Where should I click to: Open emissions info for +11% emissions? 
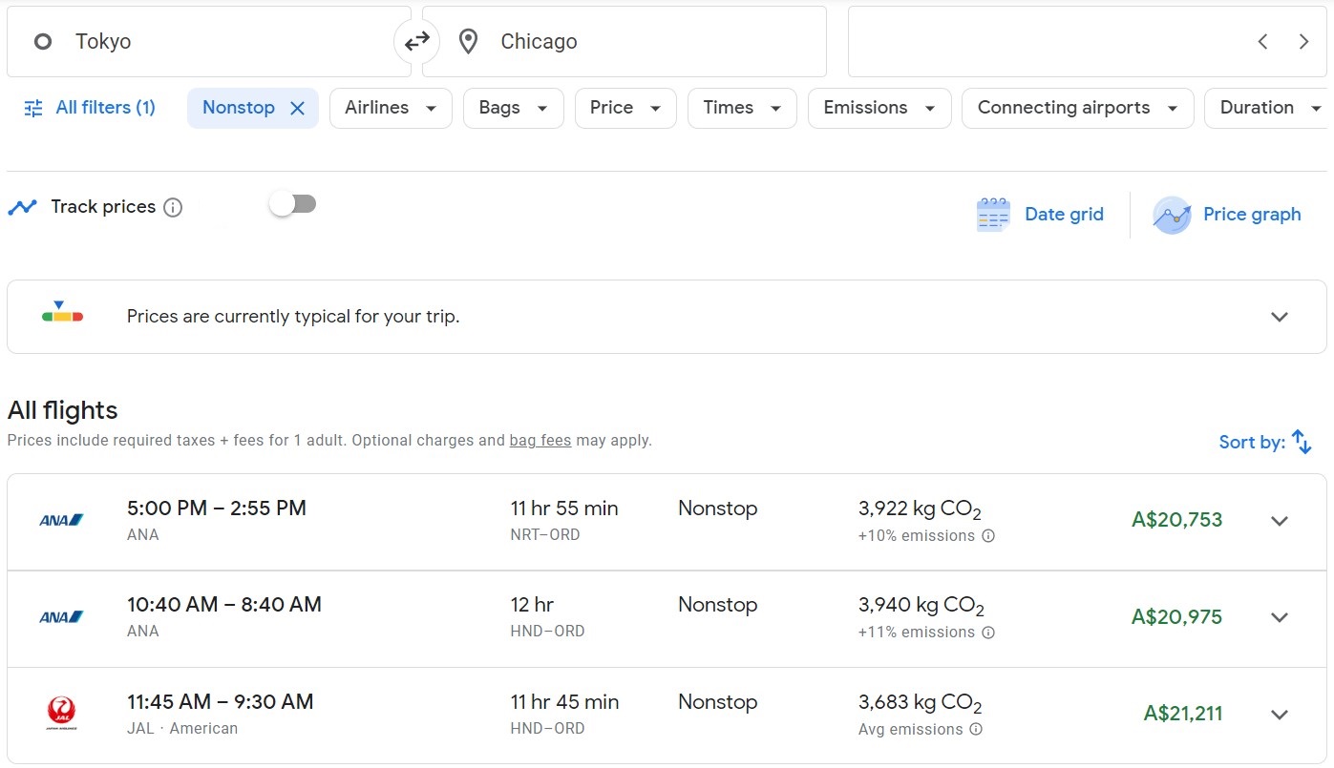988,633
